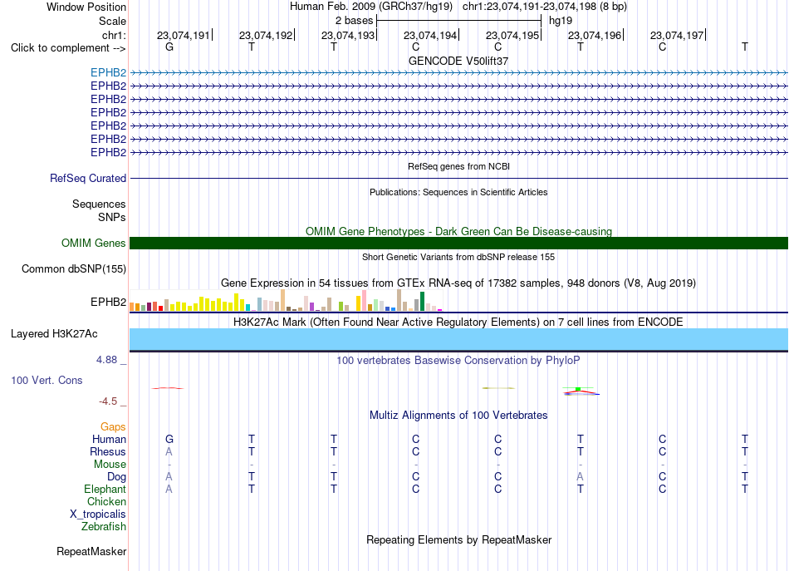Click the Human alignment row label

109,439
